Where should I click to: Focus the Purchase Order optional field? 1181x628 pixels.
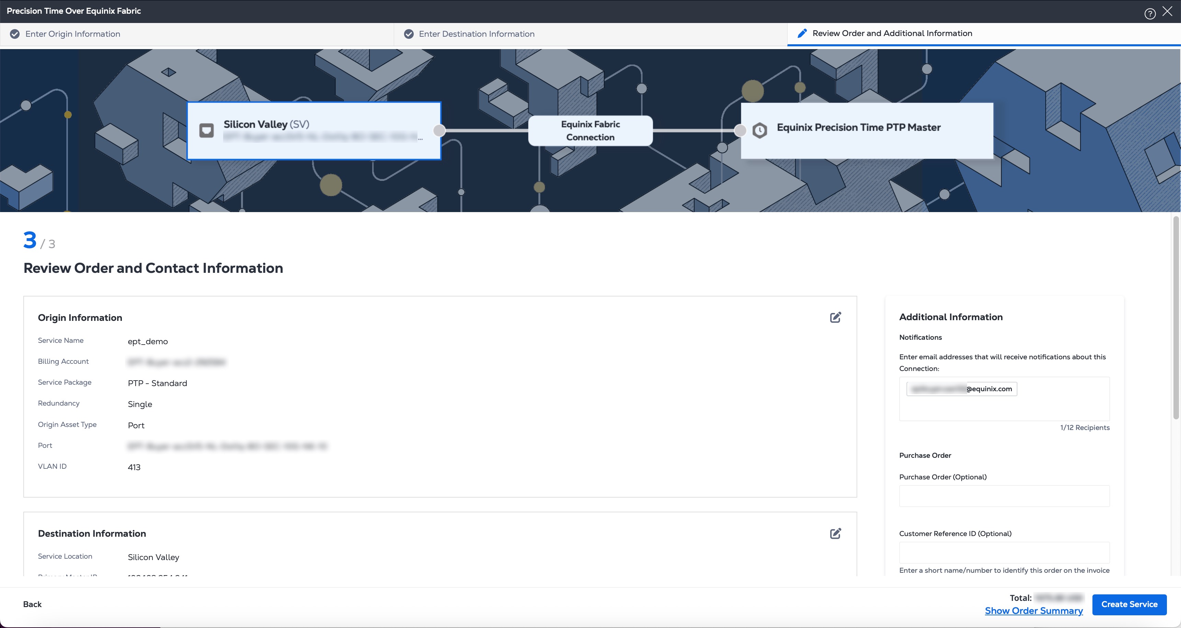click(x=1004, y=496)
